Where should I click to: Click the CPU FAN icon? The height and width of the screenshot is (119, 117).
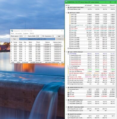coord(68,95)
